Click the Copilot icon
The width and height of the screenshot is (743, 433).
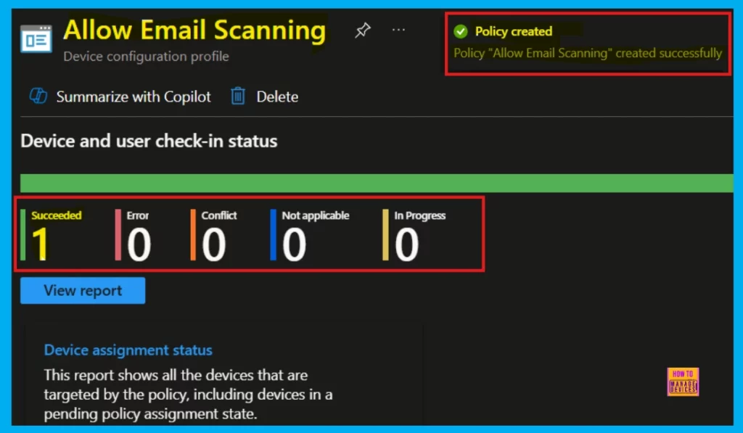[38, 96]
